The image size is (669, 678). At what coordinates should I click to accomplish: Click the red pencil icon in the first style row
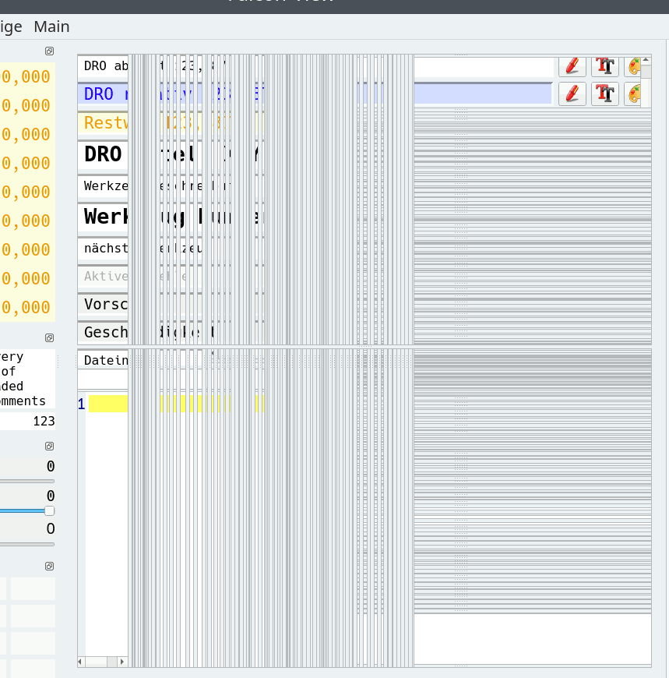572,66
